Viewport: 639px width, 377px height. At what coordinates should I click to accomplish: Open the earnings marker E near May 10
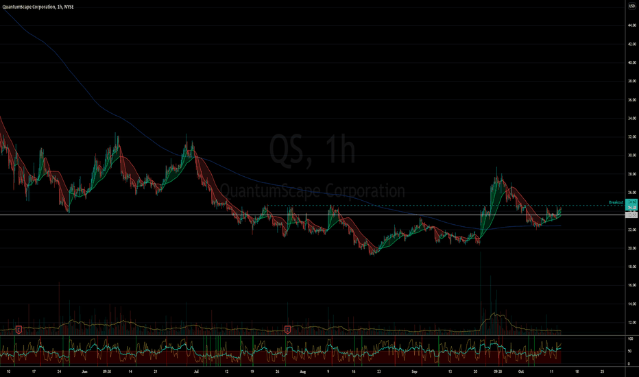tap(19, 329)
